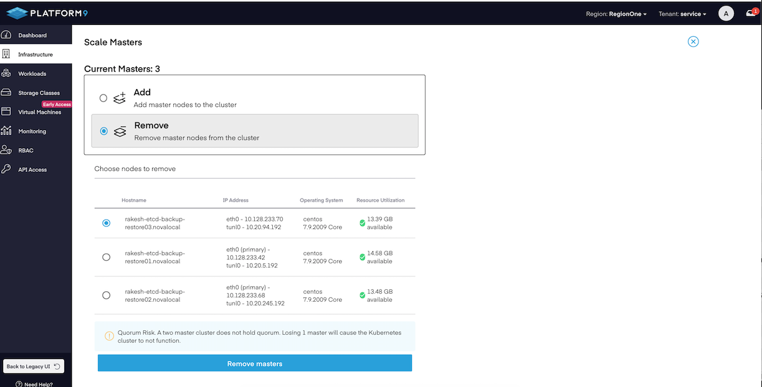Open Dashboard in the sidebar
Viewport: 762px width, 387px height.
pos(36,35)
